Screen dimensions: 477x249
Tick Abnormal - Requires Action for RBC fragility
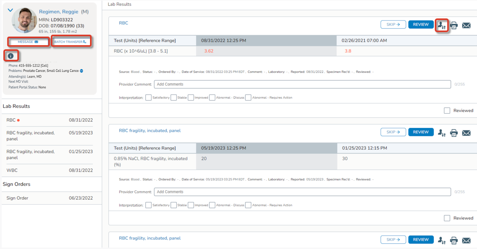tap(248, 205)
